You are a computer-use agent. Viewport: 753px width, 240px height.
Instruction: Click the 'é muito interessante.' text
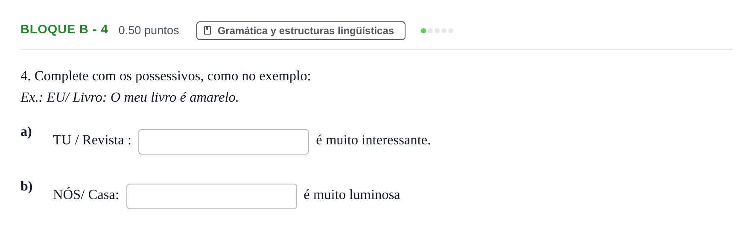click(373, 140)
